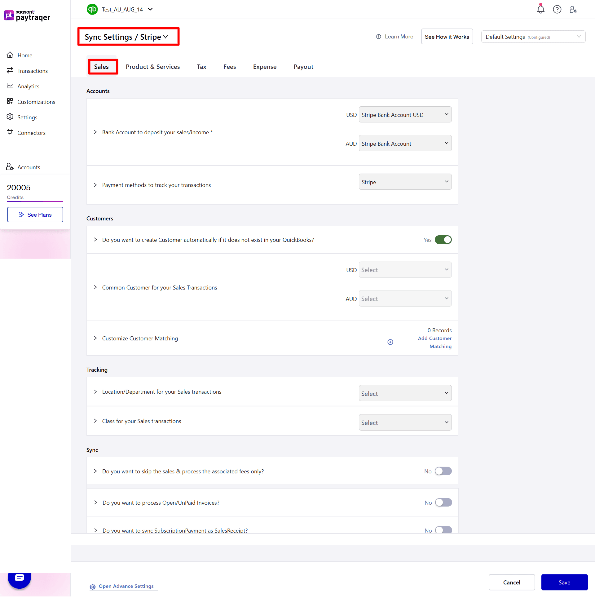Expand the Customize Customer Matching row

(x=95, y=338)
